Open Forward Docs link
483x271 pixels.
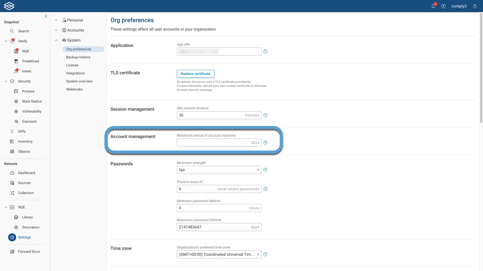[29, 252]
